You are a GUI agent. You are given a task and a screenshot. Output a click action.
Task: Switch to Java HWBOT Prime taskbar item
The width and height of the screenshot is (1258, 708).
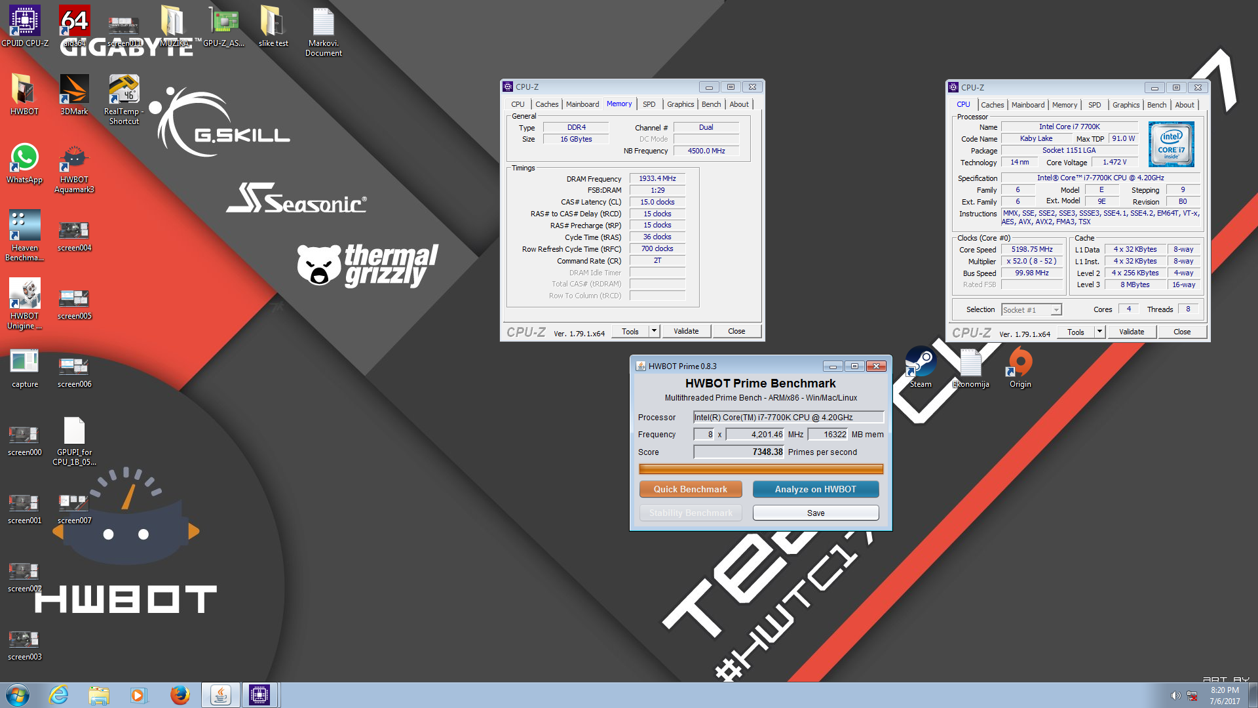point(220,695)
